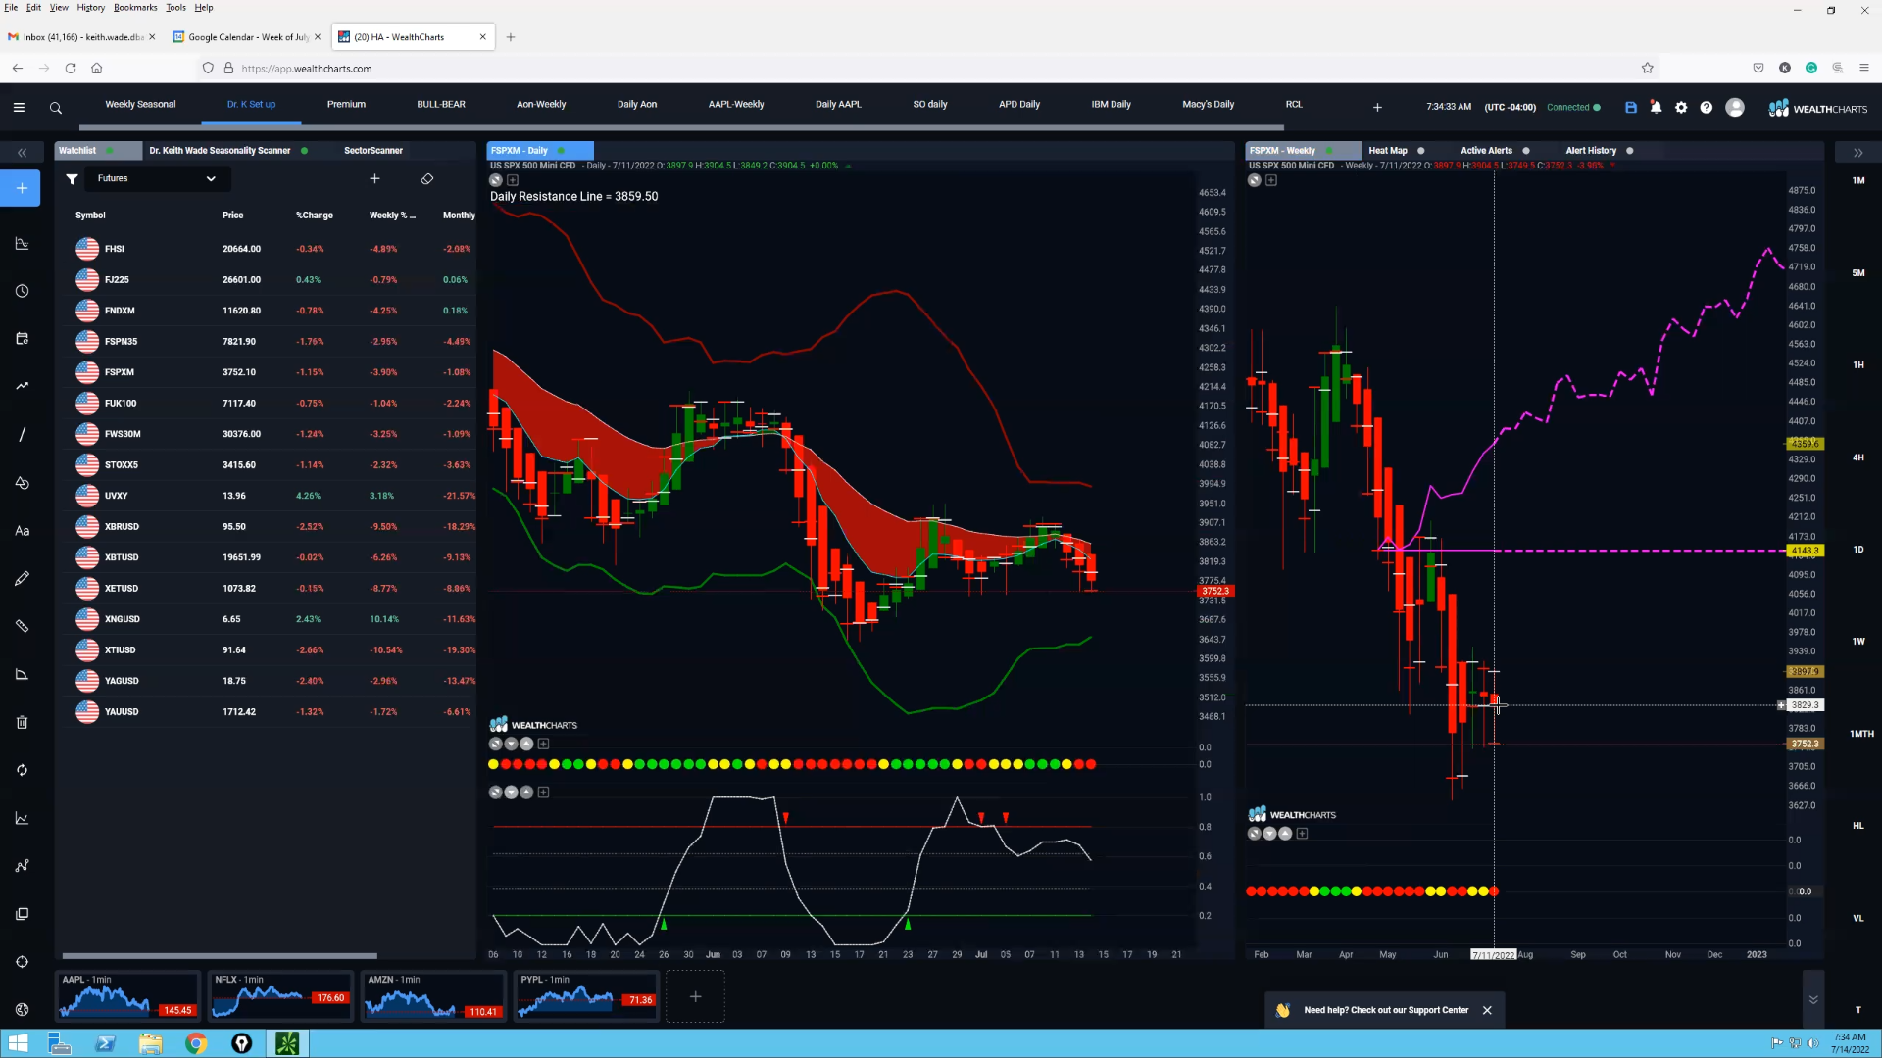Select the pencil drawing tool
Screen dimensions: 1882x1058
22,579
